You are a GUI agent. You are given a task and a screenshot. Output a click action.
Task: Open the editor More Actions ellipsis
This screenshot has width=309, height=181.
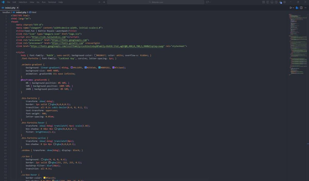click(x=305, y=8)
